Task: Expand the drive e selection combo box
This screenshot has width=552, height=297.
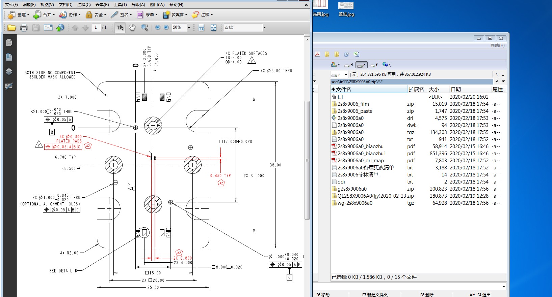Action: coord(346,75)
